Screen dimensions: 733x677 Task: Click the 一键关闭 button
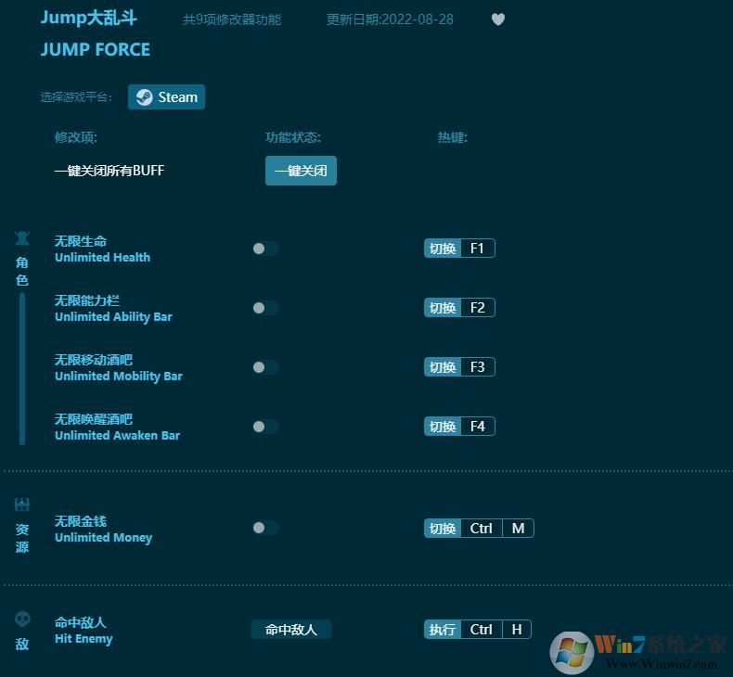coord(301,171)
